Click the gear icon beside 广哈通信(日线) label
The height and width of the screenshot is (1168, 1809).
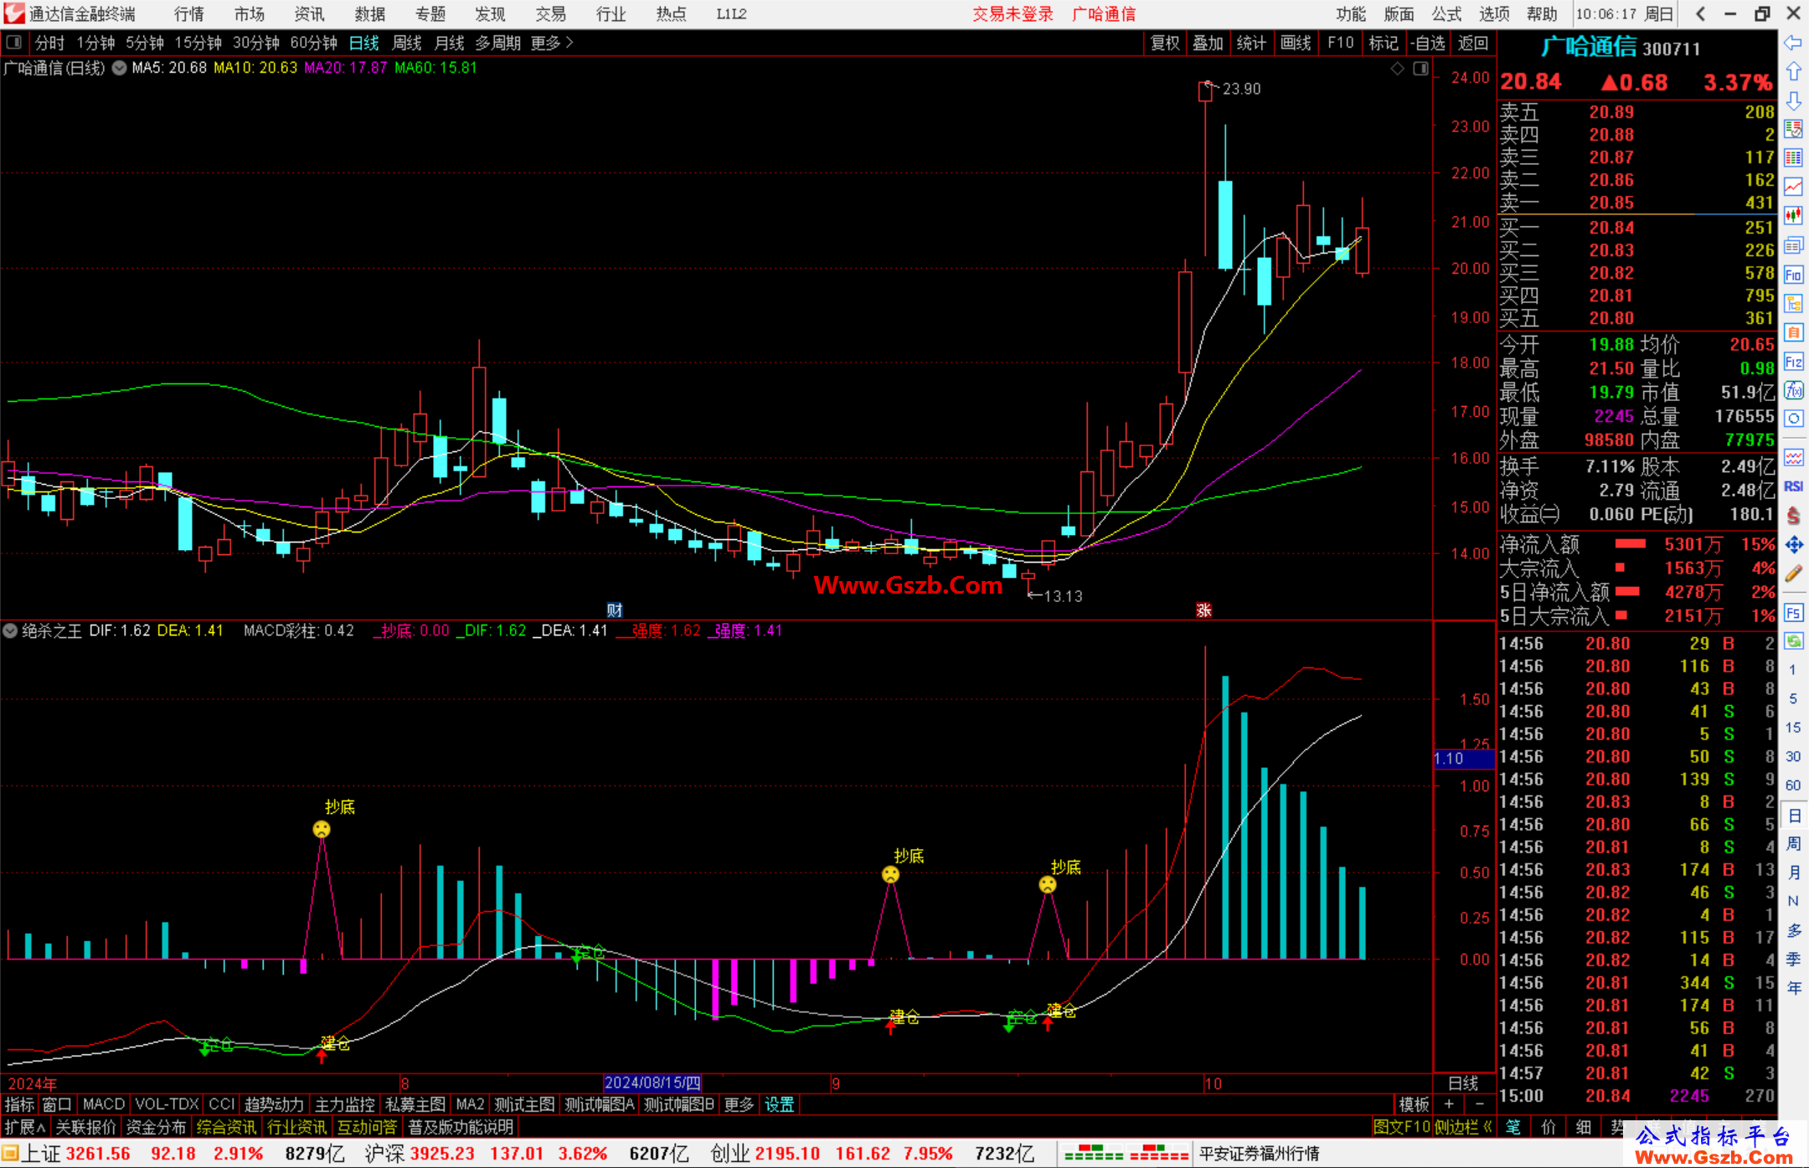tap(119, 68)
